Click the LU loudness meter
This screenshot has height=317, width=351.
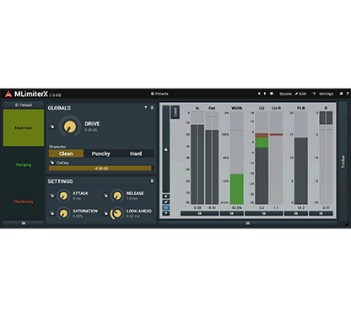point(262,158)
